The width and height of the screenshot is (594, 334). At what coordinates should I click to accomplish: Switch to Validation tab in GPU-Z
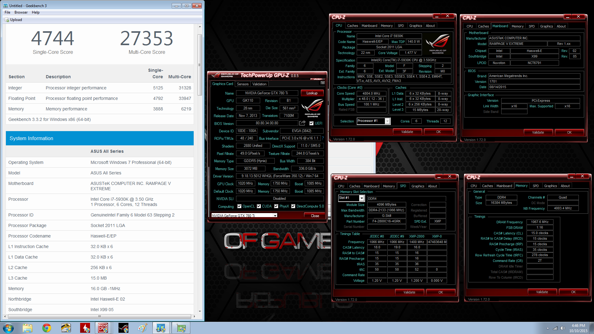(259, 84)
